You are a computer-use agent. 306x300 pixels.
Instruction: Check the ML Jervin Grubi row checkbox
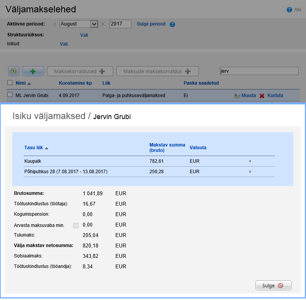click(10, 95)
